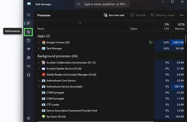
Task: Click the Acrobat Collaboration Synchronizer icon
Action: (43, 63)
